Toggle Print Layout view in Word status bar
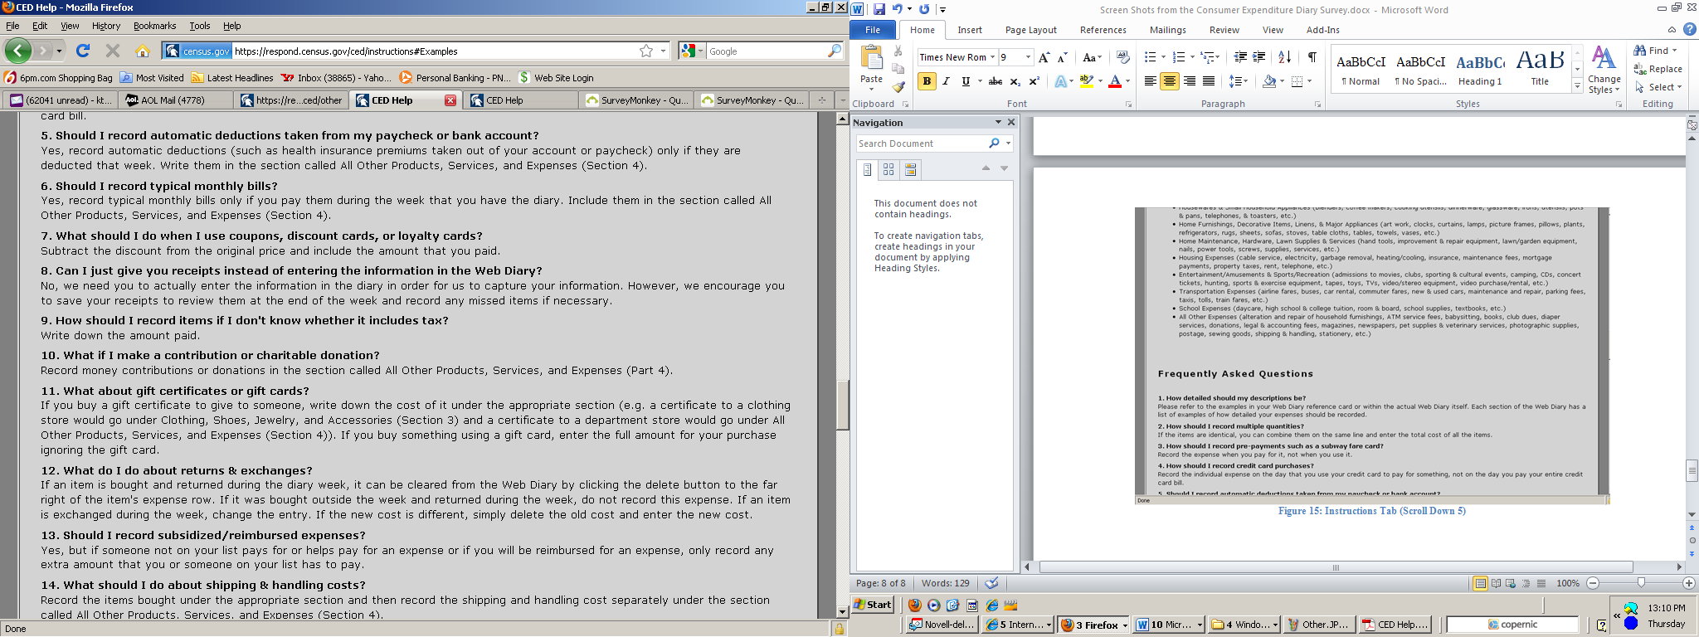The image size is (1699, 637). coord(1480,583)
